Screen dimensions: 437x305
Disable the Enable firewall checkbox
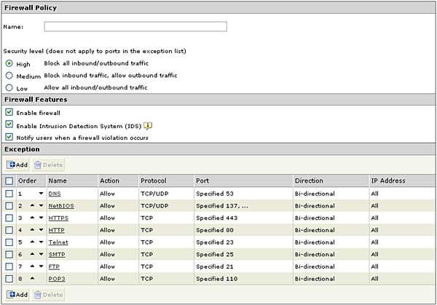(9, 113)
